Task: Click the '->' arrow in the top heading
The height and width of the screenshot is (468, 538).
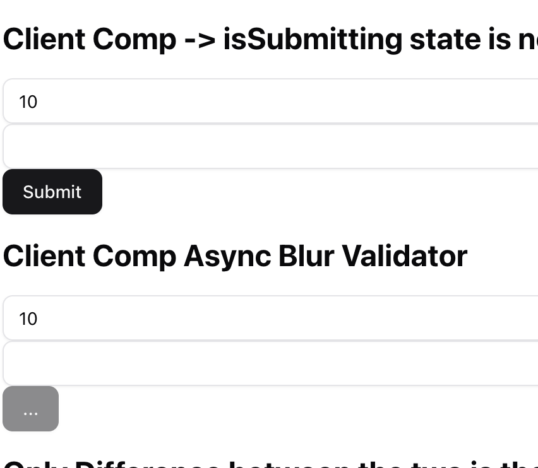Action: [x=200, y=40]
